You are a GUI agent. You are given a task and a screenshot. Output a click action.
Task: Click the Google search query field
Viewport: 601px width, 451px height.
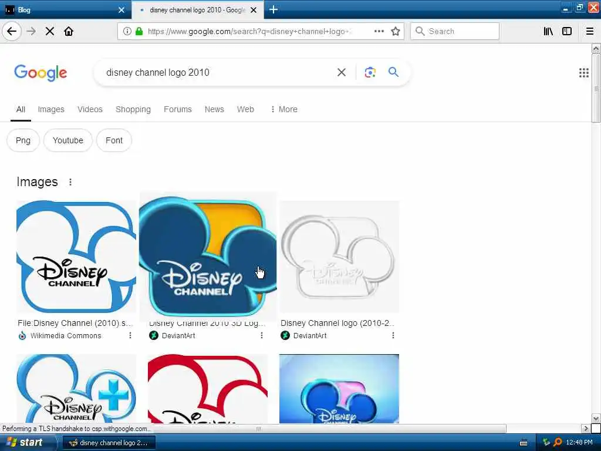click(218, 72)
